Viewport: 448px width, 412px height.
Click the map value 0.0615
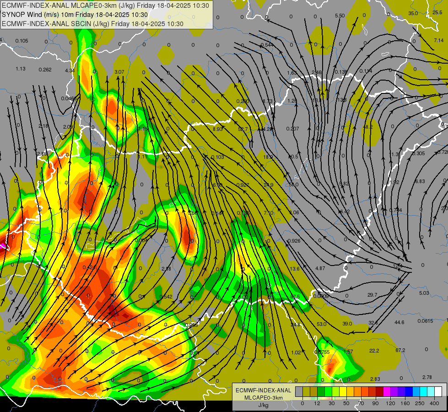click(425, 321)
